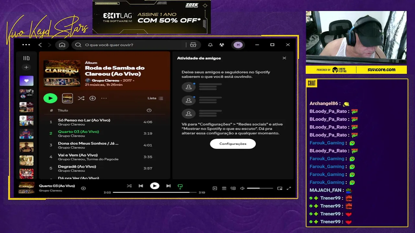
Task: Mute audio with the speaker icon
Action: pyautogui.click(x=242, y=188)
